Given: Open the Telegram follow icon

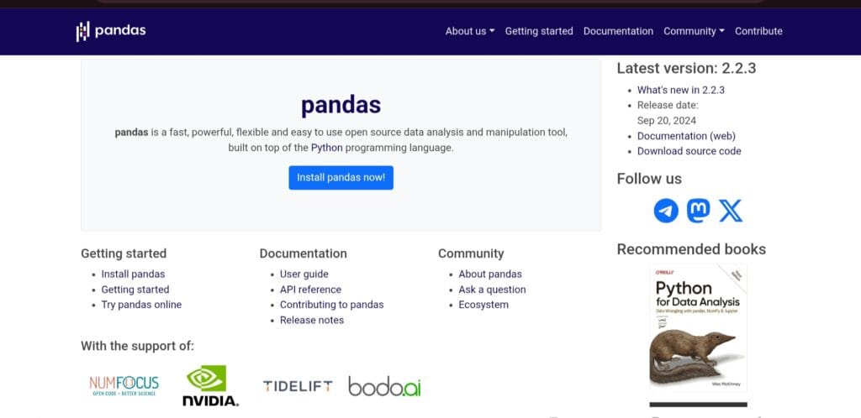Looking at the screenshot, I should 666,210.
